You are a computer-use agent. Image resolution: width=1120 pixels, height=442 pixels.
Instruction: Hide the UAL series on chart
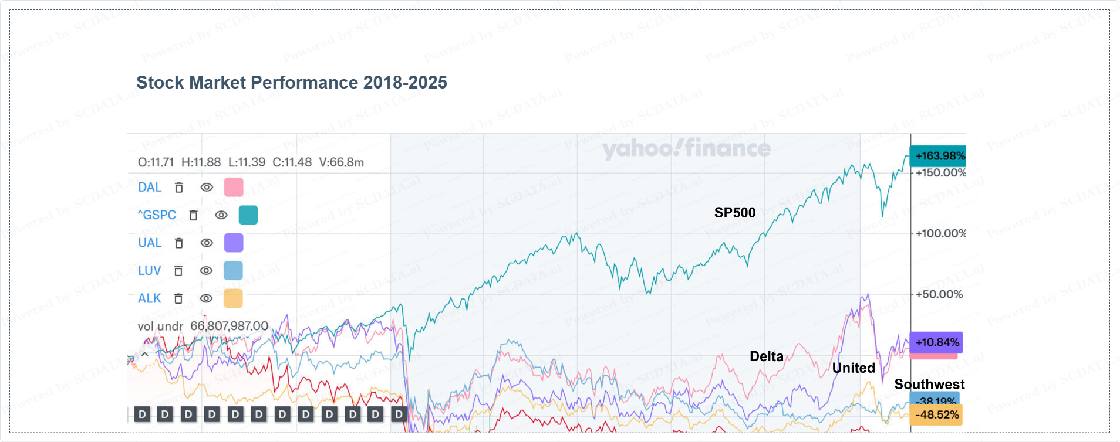[x=207, y=243]
